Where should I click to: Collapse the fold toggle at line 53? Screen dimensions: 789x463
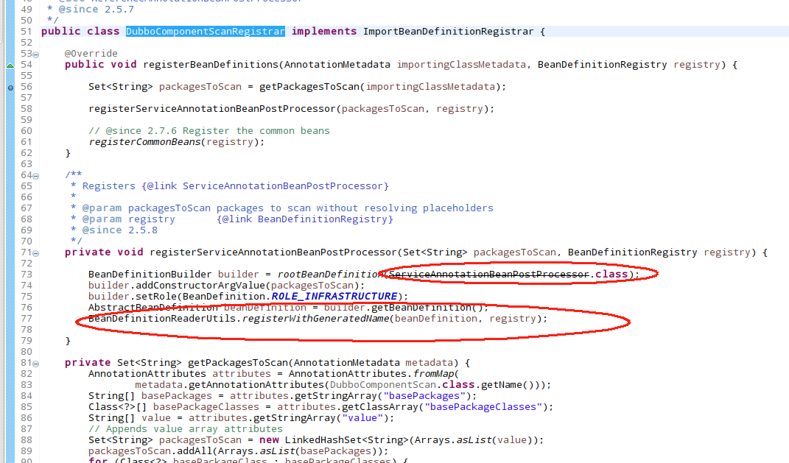coord(35,54)
